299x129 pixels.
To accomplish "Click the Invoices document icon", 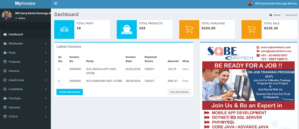I will coord(5,71).
